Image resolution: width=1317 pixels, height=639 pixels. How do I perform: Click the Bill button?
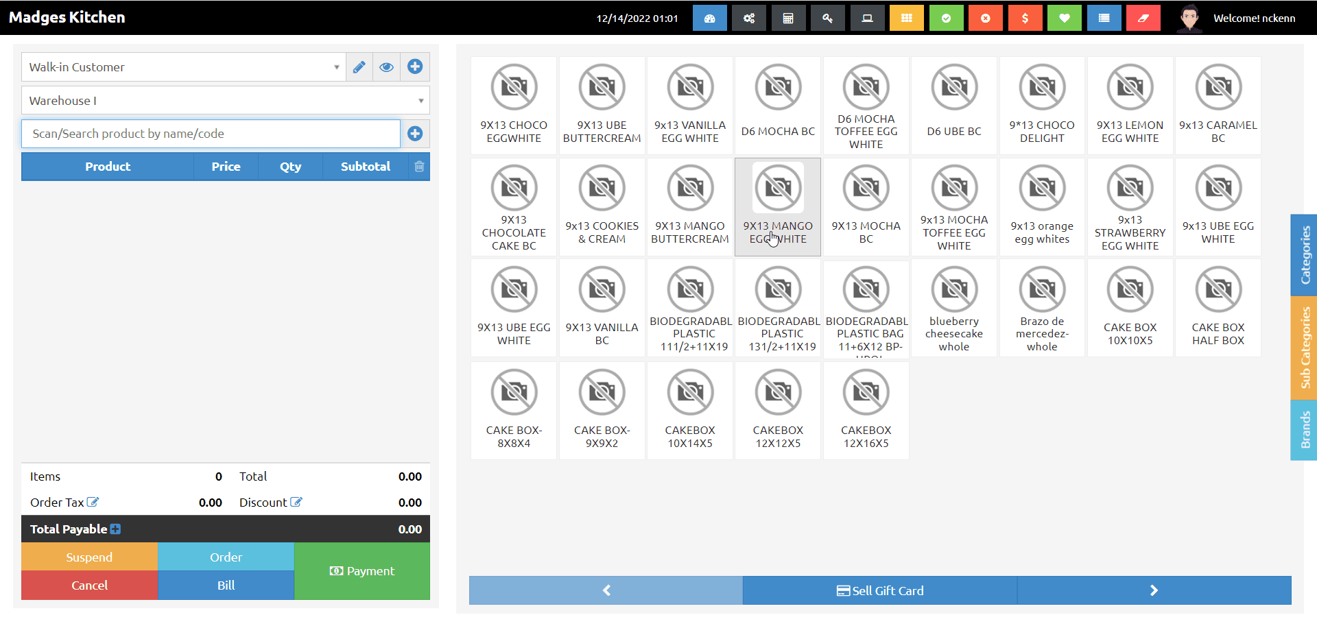226,586
